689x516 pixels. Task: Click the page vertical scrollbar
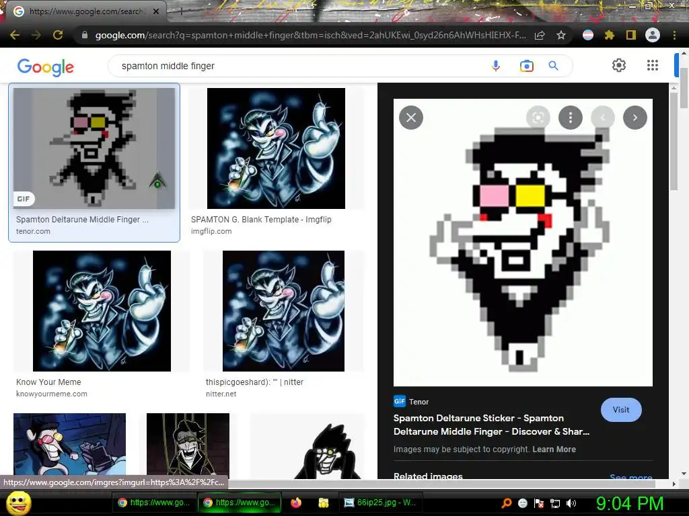click(684, 88)
